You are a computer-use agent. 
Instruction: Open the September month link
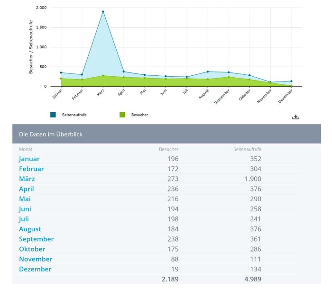coord(37,239)
